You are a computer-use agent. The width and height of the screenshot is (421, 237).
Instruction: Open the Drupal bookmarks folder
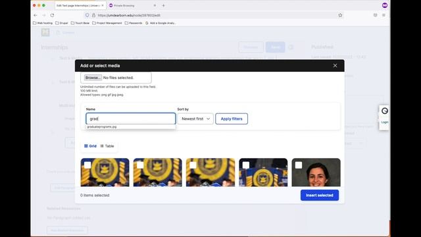62,23
